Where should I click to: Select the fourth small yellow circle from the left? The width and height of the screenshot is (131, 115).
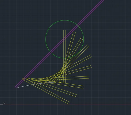click(36, 80)
